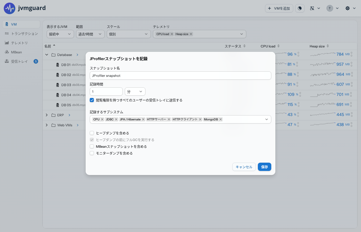Click the Heap size value 784 MB
Screen dimensions: 361x232
[x=343, y=54]
